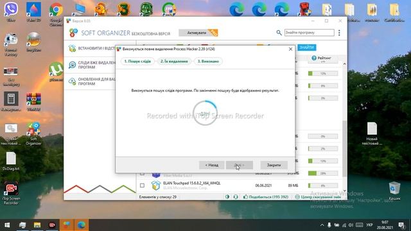This screenshot has width=411, height=231.
Task: Click the Soft Organizer logo icon
Action: [x=73, y=33]
